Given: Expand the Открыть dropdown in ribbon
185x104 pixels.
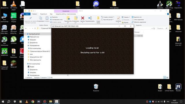Looking at the screenshot, I should point(126,17).
